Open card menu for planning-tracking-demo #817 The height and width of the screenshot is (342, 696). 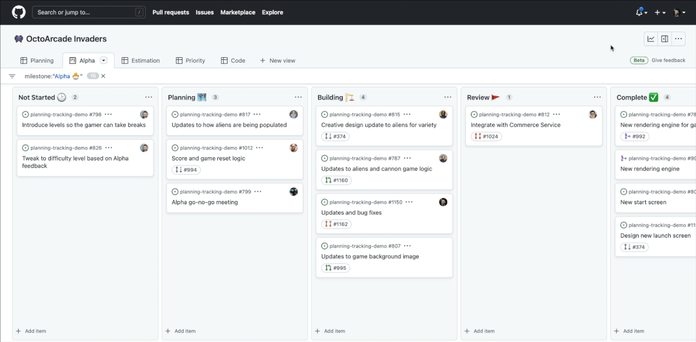click(x=257, y=114)
